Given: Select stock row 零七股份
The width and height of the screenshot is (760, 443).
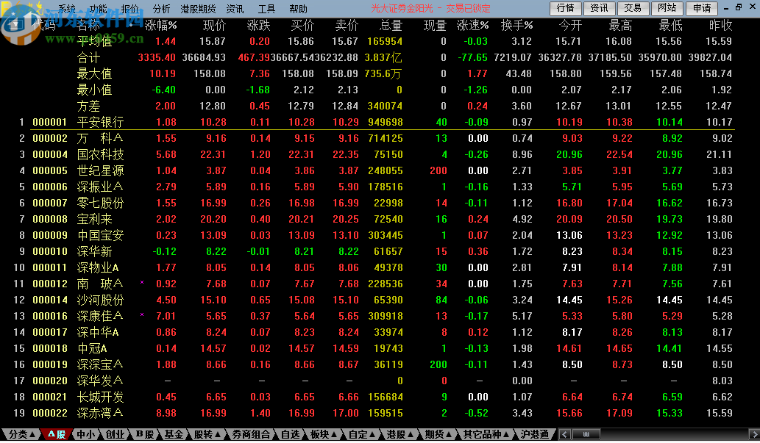Looking at the screenshot, I should pos(373,203).
